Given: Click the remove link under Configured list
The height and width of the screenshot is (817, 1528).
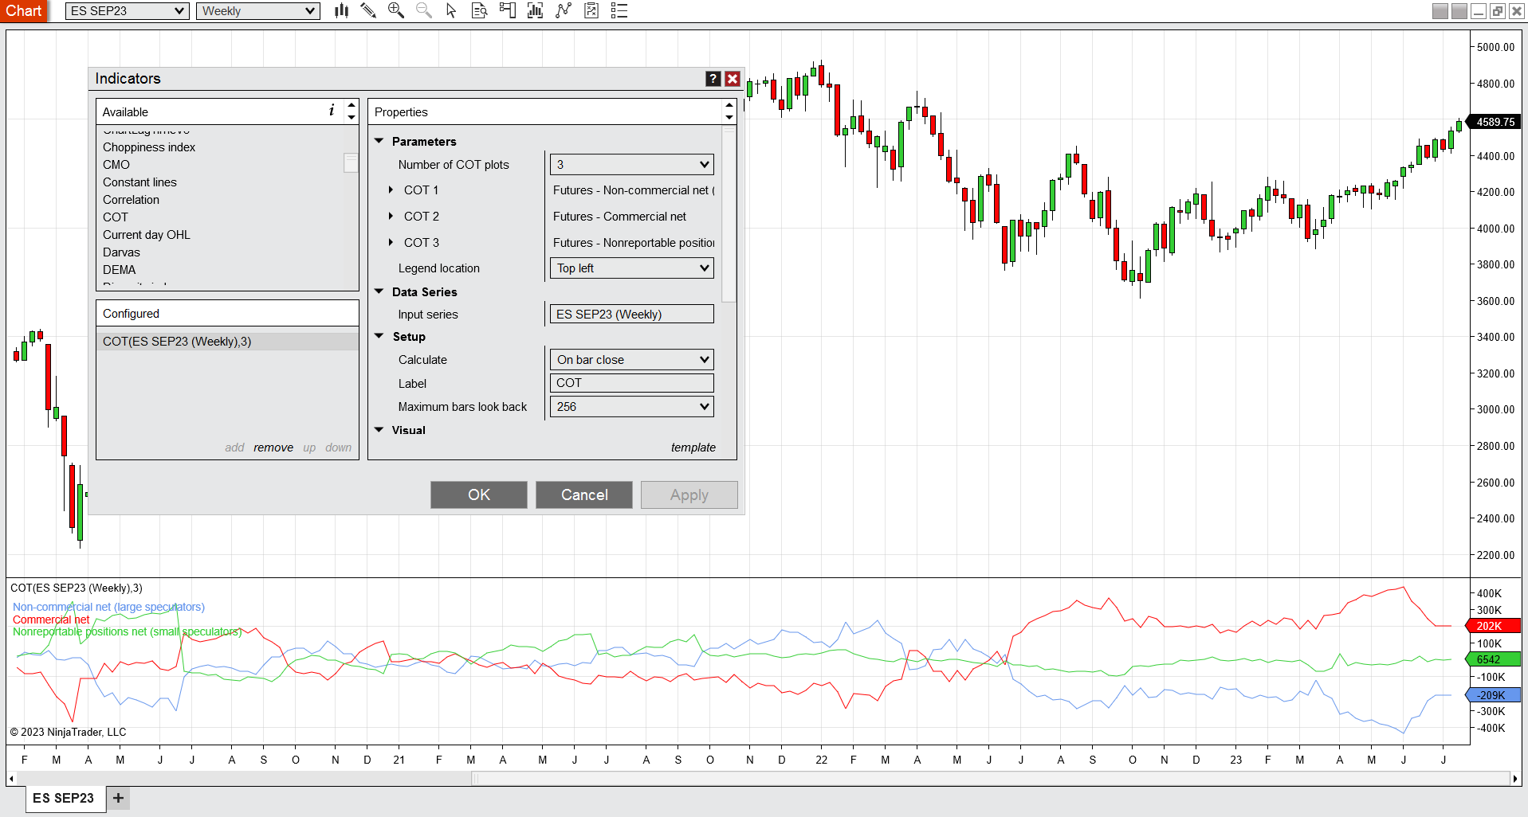Looking at the screenshot, I should pos(273,448).
